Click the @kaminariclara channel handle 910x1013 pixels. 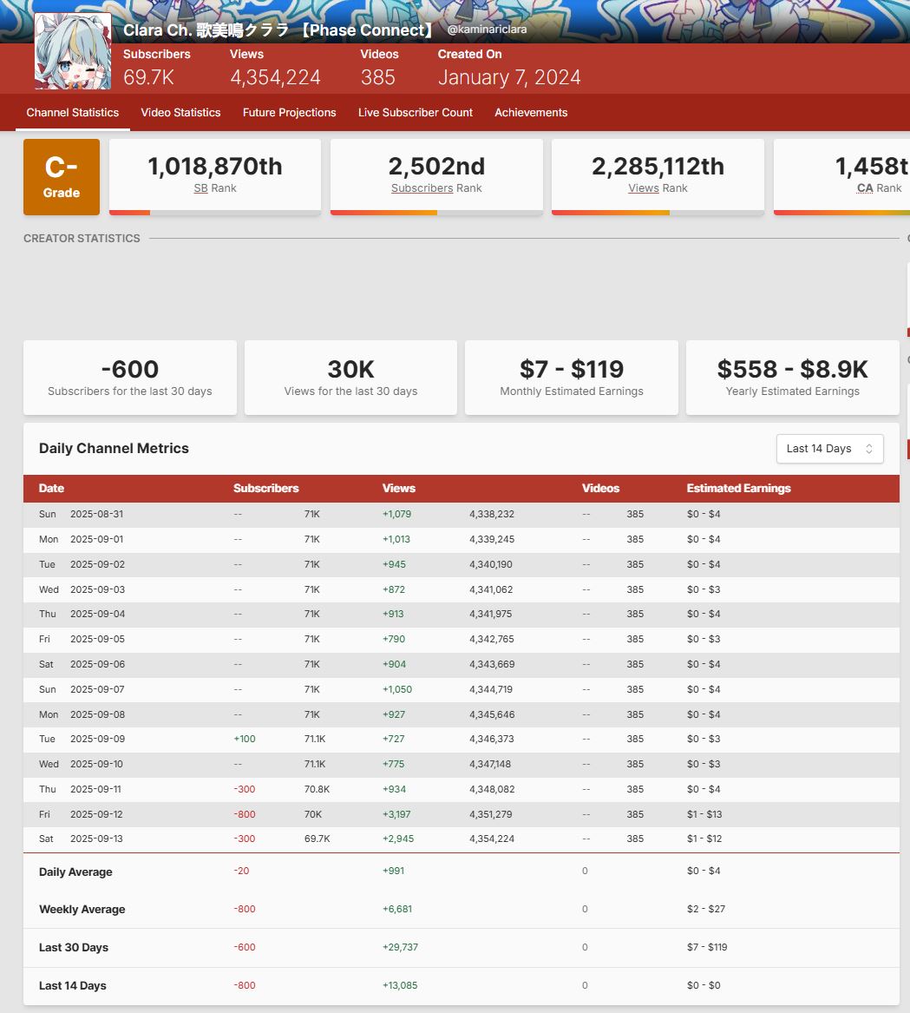(x=487, y=29)
